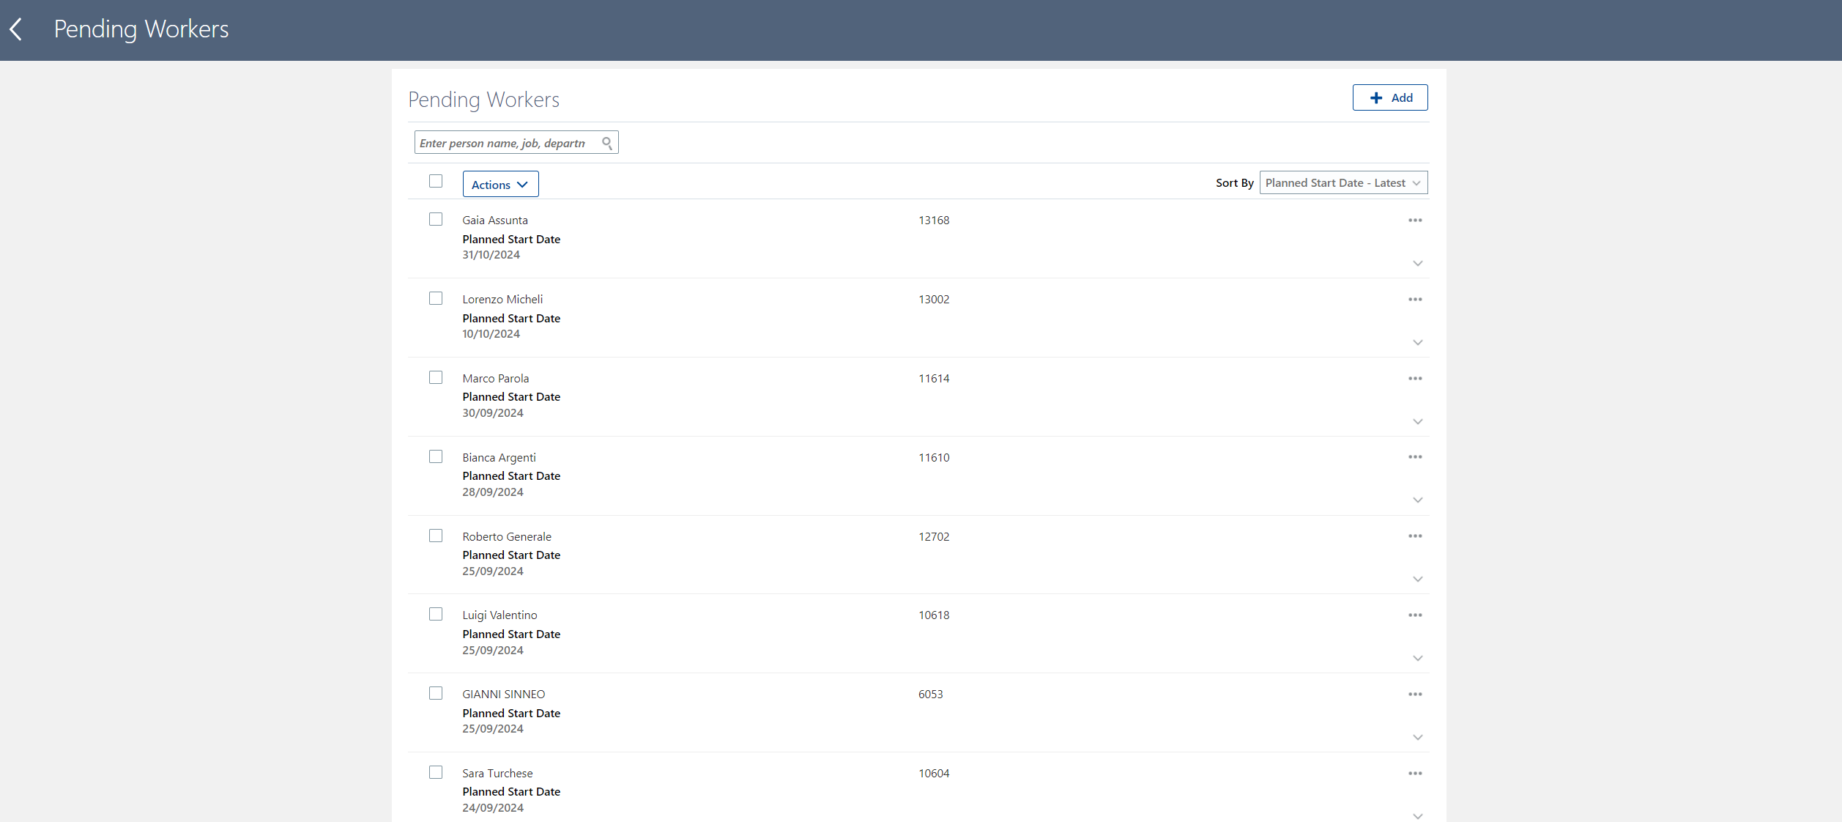Click the Add button
The width and height of the screenshot is (1842, 822).
tap(1389, 97)
